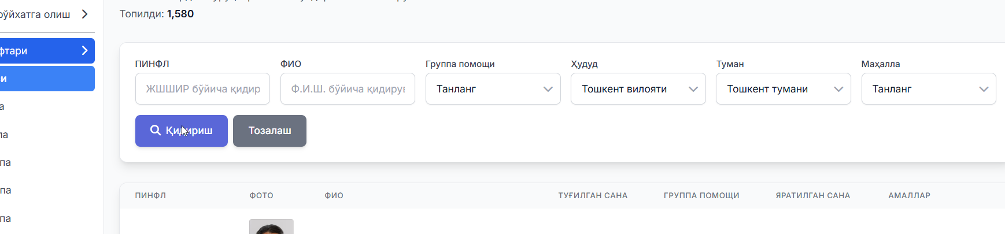1005x234 pixels.
Task: Click the person photo thumbnail in table
Action: (271, 226)
